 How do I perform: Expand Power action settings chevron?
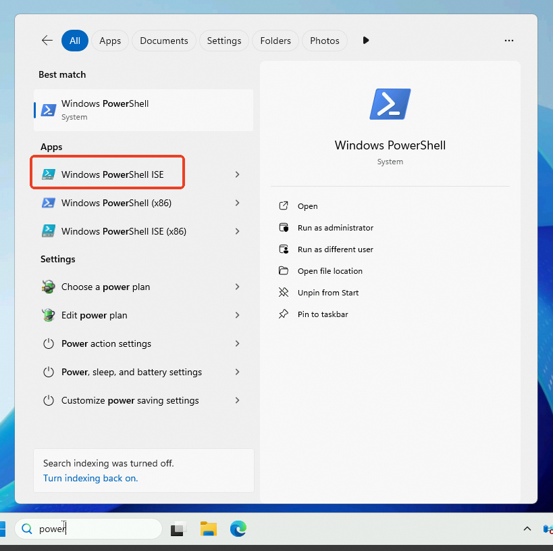238,343
